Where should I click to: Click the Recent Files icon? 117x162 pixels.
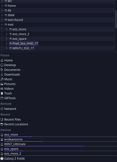[2, 120]
